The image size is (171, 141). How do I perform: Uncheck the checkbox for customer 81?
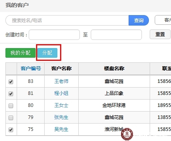pyautogui.click(x=11, y=94)
